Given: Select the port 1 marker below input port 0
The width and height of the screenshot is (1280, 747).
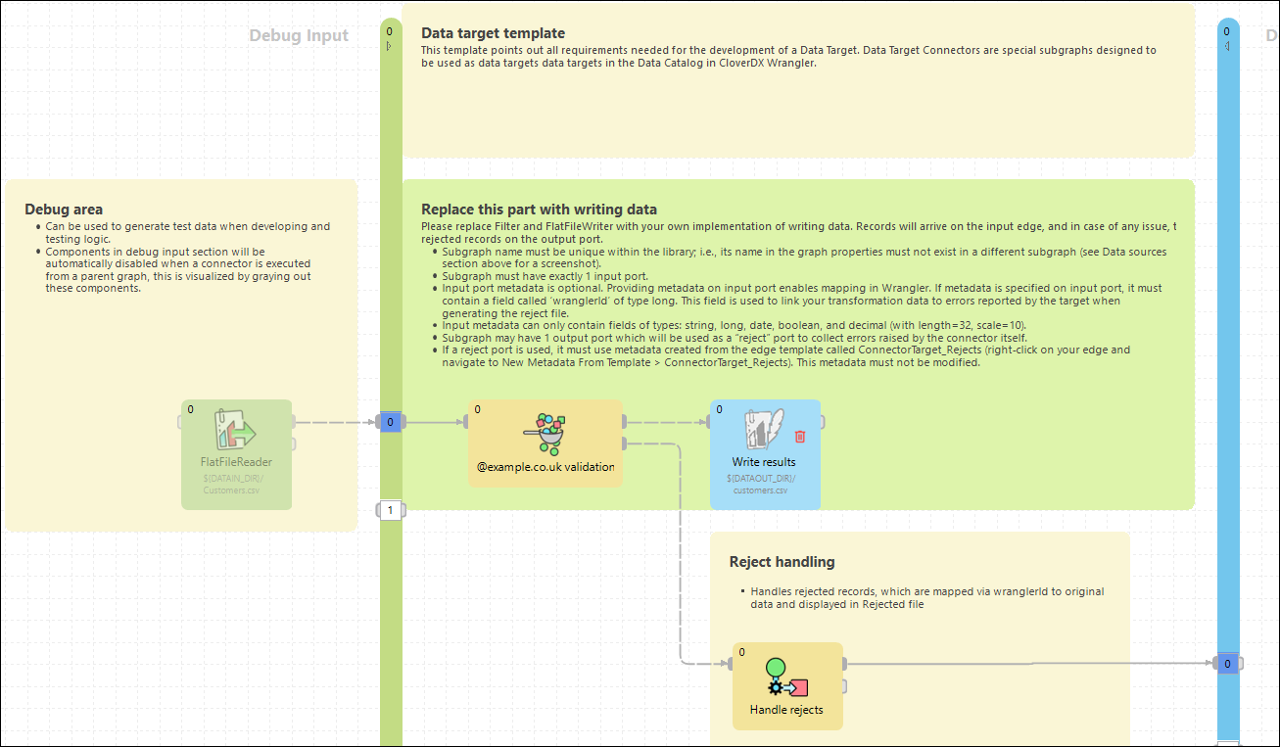Looking at the screenshot, I should pyautogui.click(x=391, y=509).
